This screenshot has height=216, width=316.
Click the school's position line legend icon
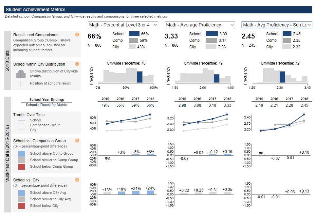pos(21,83)
